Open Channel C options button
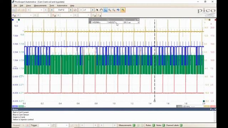 [94, 15]
